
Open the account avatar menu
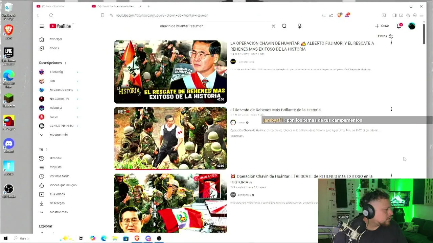(x=412, y=26)
